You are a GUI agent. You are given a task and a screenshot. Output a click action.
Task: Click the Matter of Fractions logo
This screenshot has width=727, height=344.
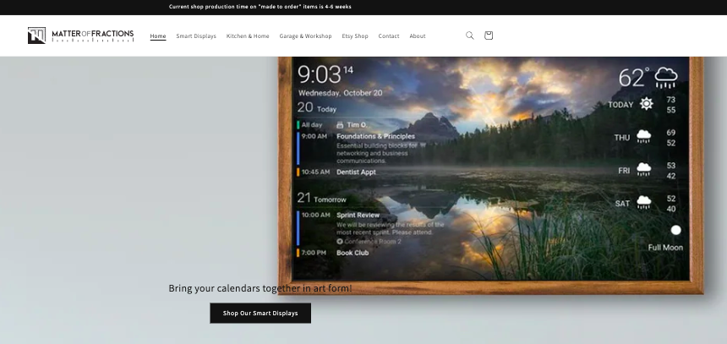click(x=80, y=35)
